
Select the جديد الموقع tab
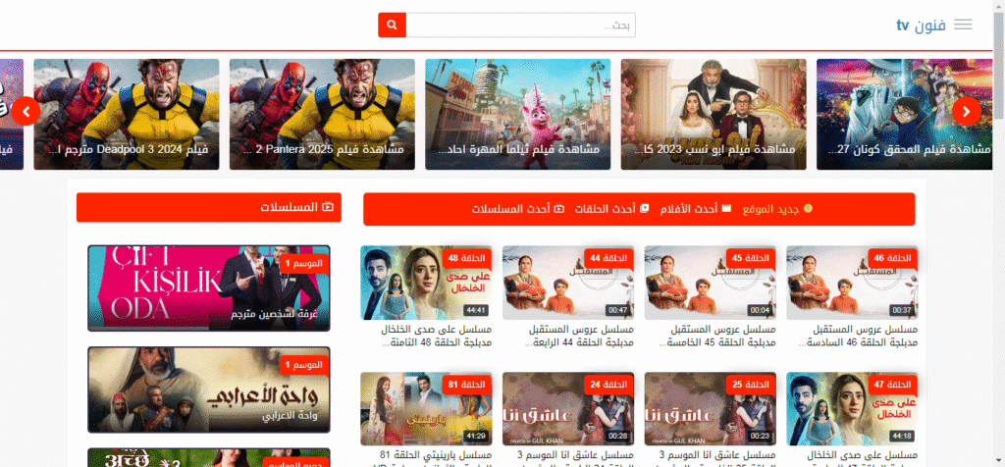pyautogui.click(x=777, y=209)
